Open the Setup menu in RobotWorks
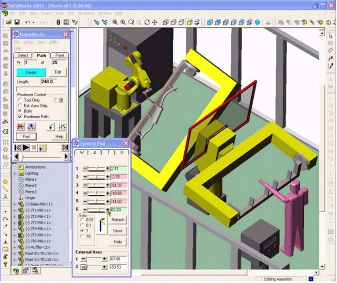Screen dimensions: 337x283 point(28,42)
